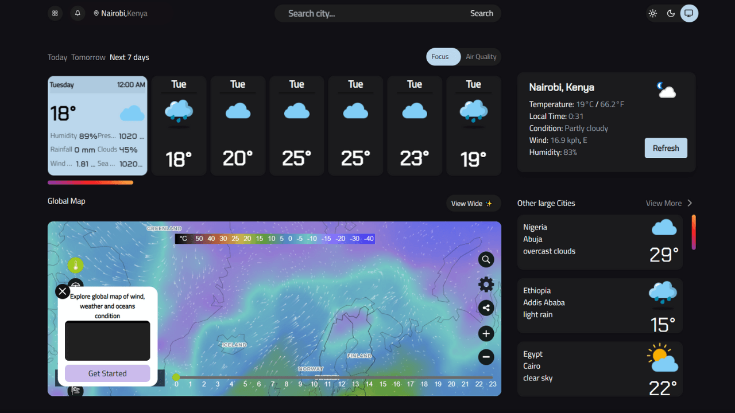The image size is (735, 413).
Task: Select the Tue 18° rain forecast card
Action: (179, 126)
